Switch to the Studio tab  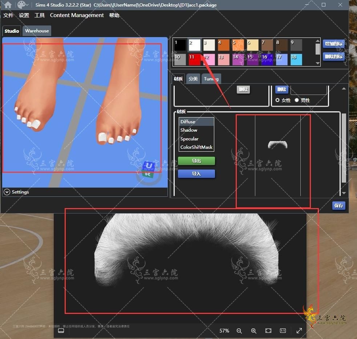(12, 31)
